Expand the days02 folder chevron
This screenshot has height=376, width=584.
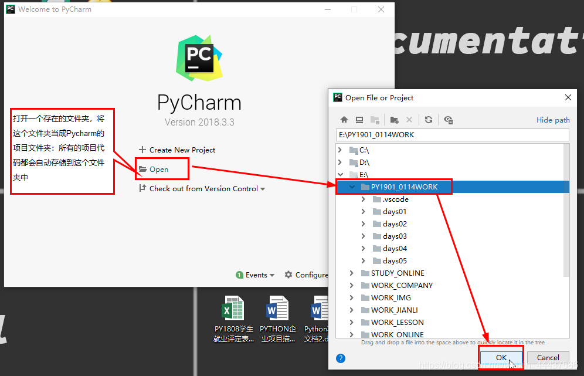(364, 224)
